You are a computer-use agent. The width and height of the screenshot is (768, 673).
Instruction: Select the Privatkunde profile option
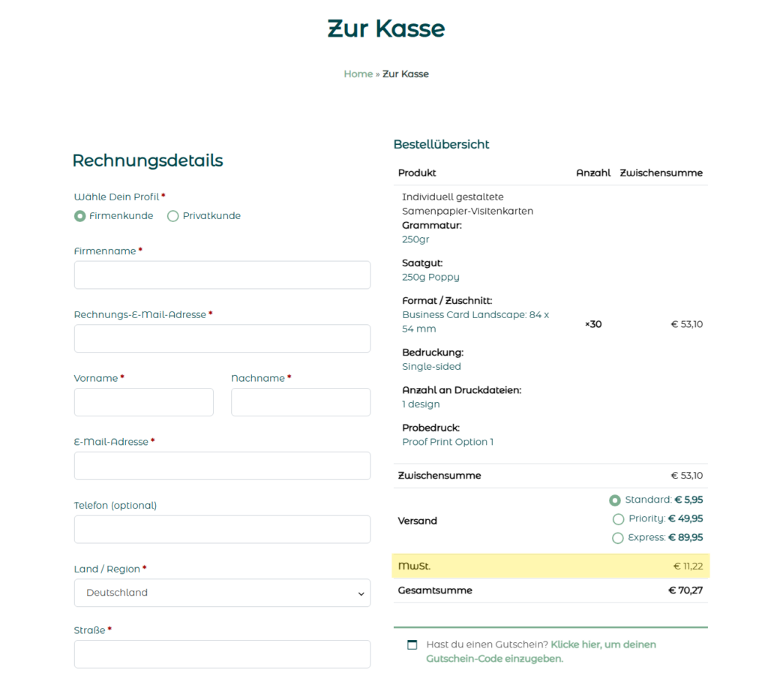point(173,216)
